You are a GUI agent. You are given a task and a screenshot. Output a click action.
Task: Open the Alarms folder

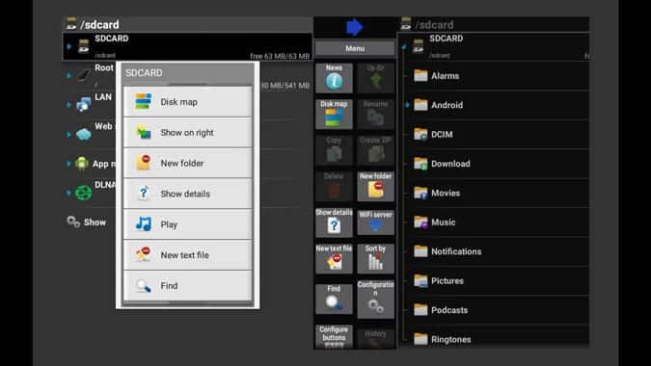496,76
